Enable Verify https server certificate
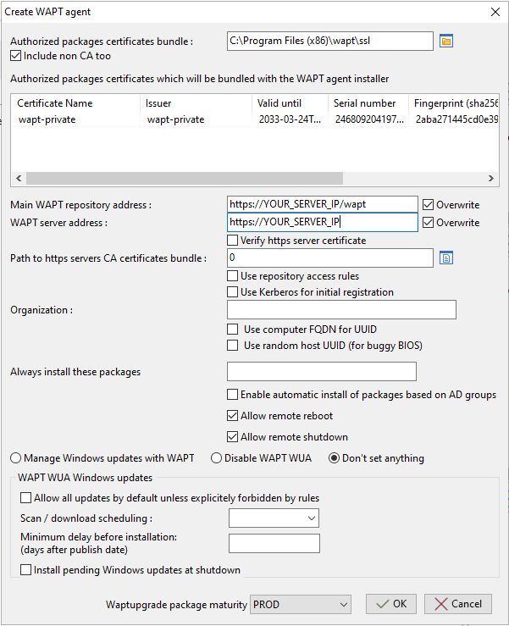 pos(233,241)
